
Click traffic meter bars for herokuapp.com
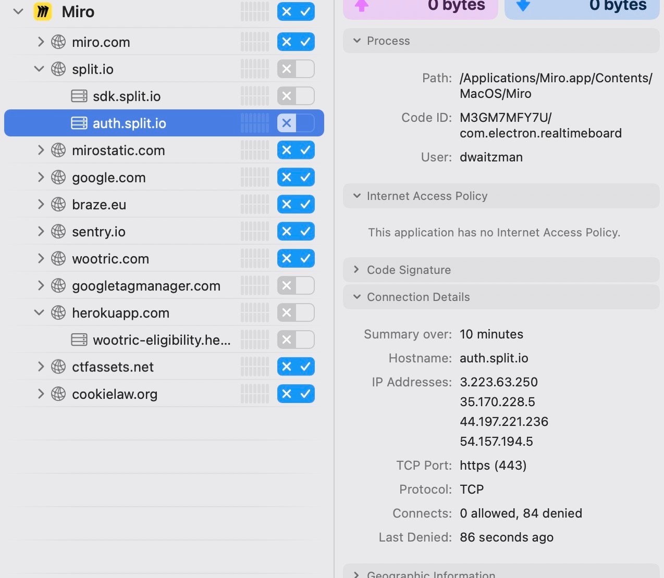255,312
